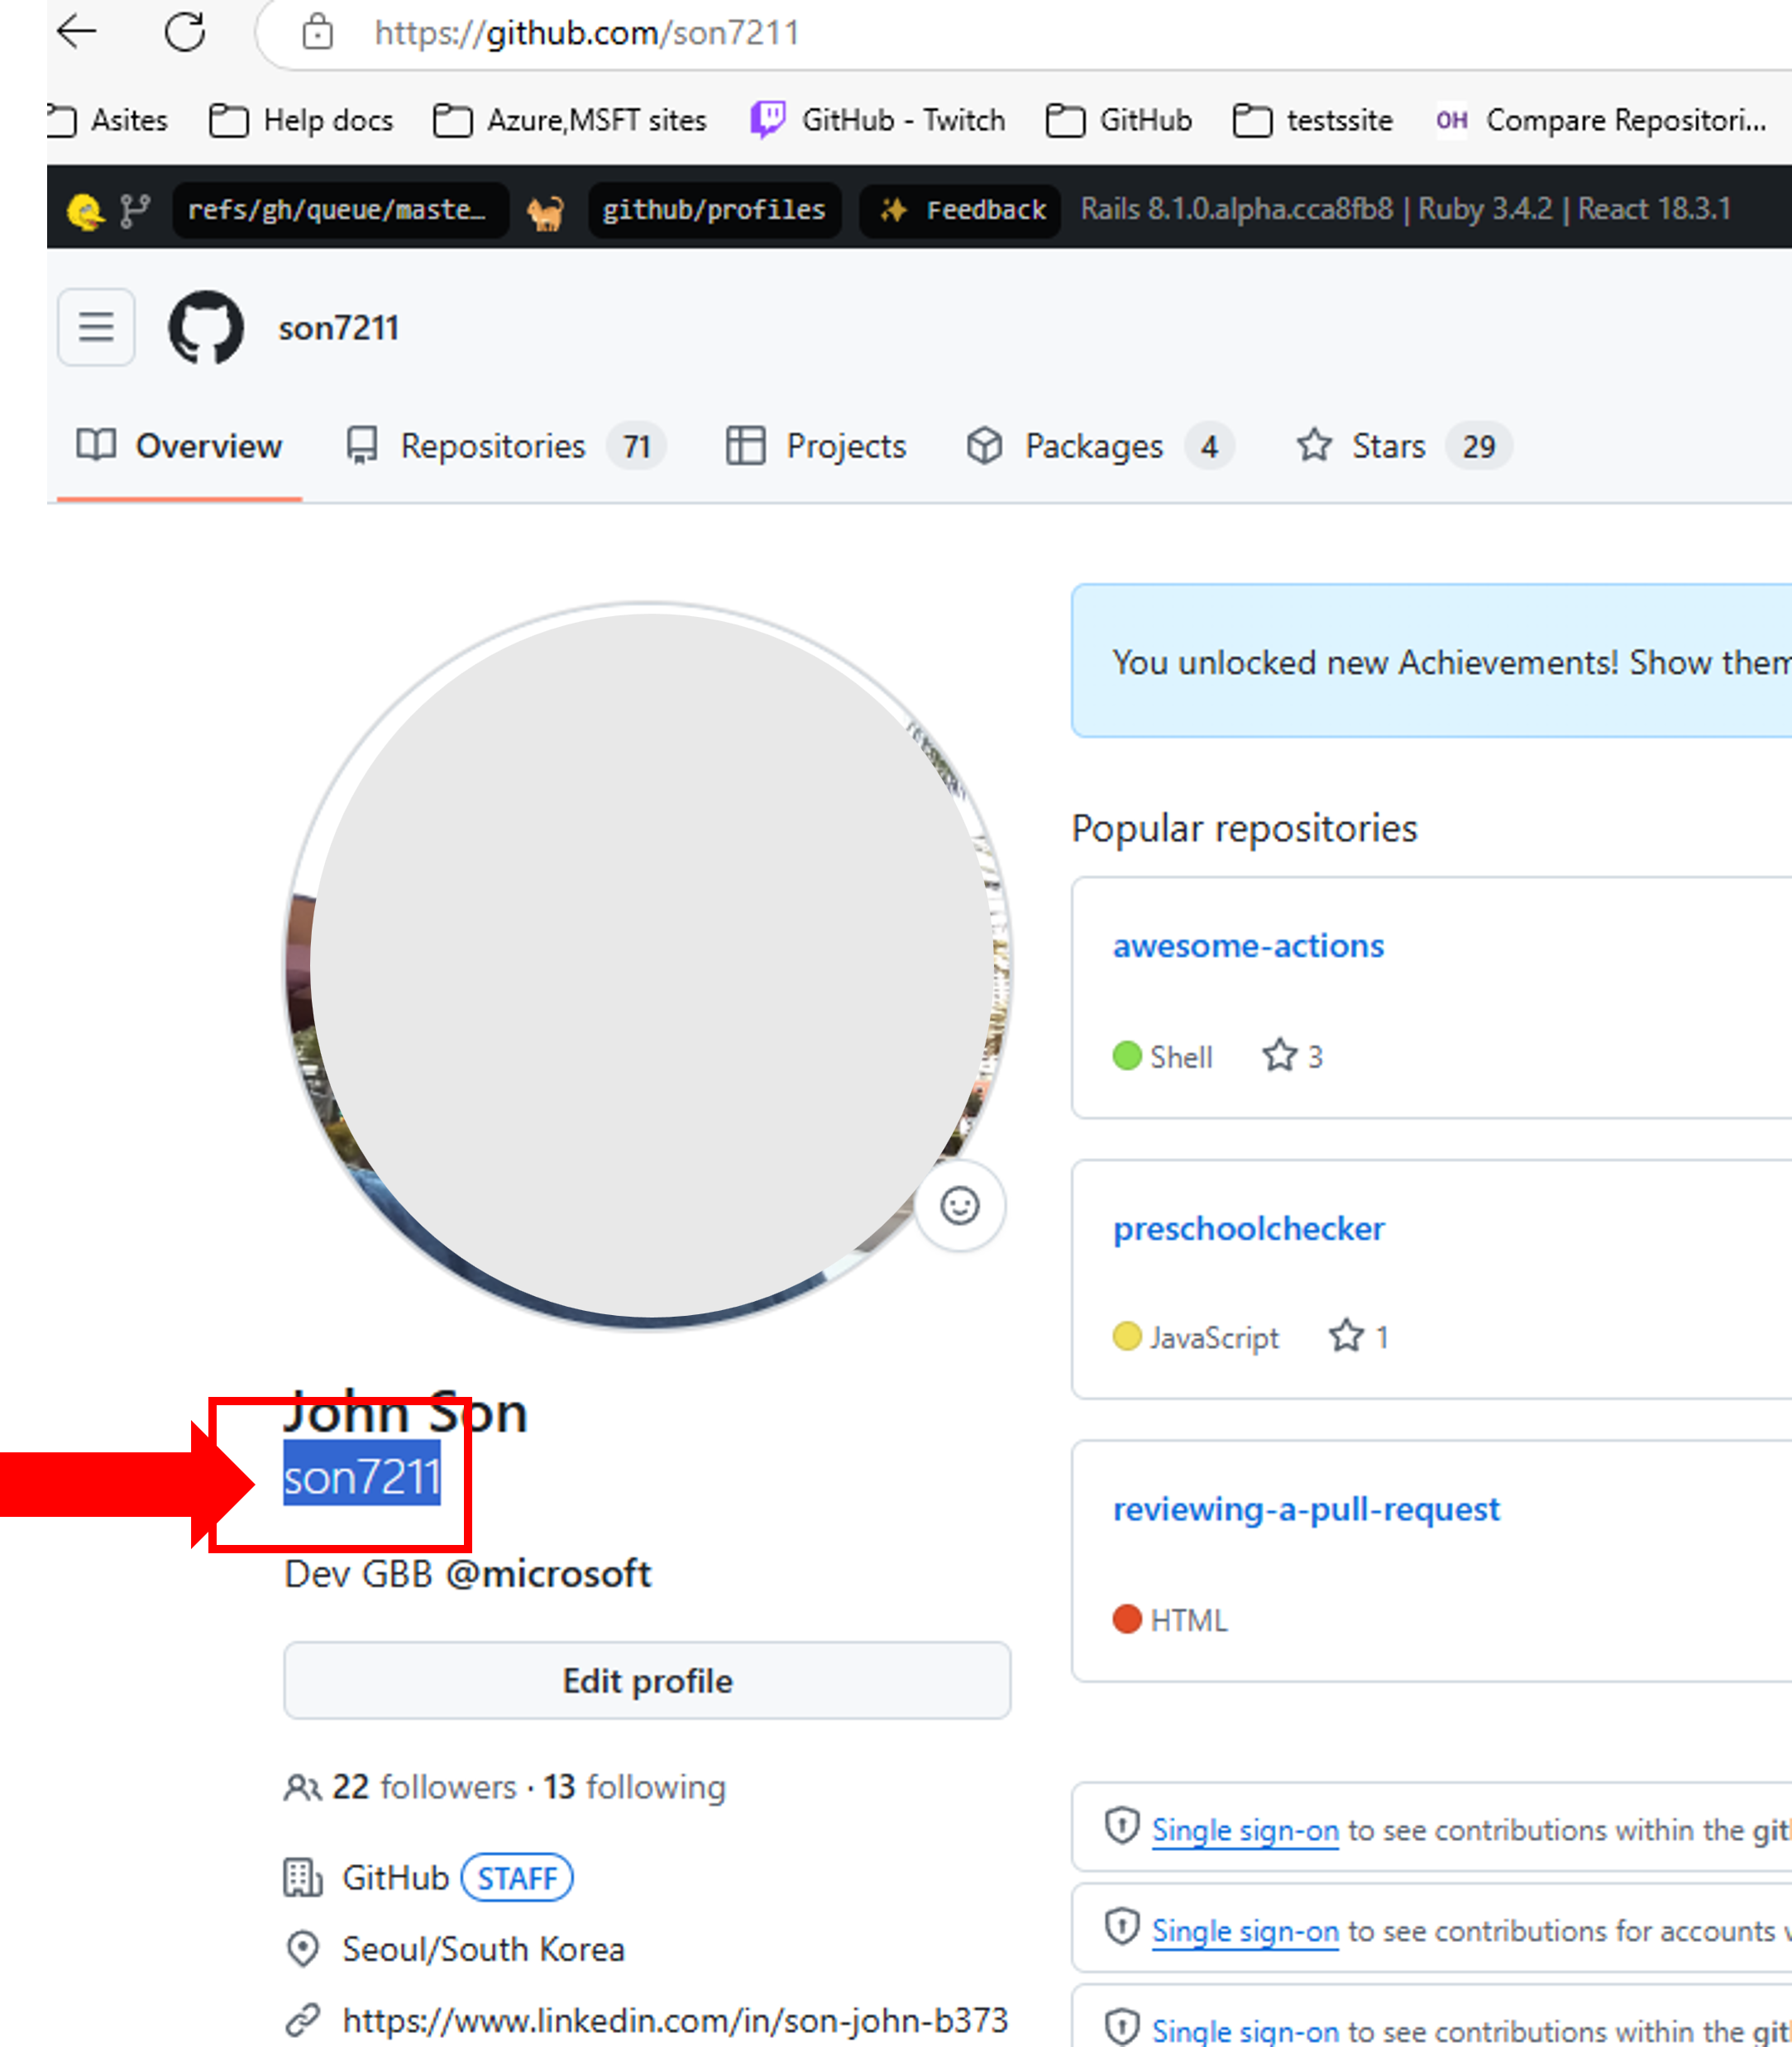Viewport: 1792px width, 2047px height.
Task: Click the star count on awesome-actions
Action: pyautogui.click(x=1293, y=1056)
